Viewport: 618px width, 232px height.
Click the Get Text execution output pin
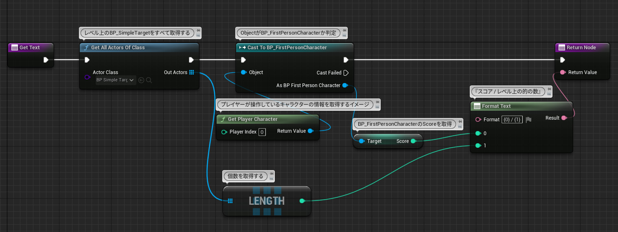pos(46,60)
